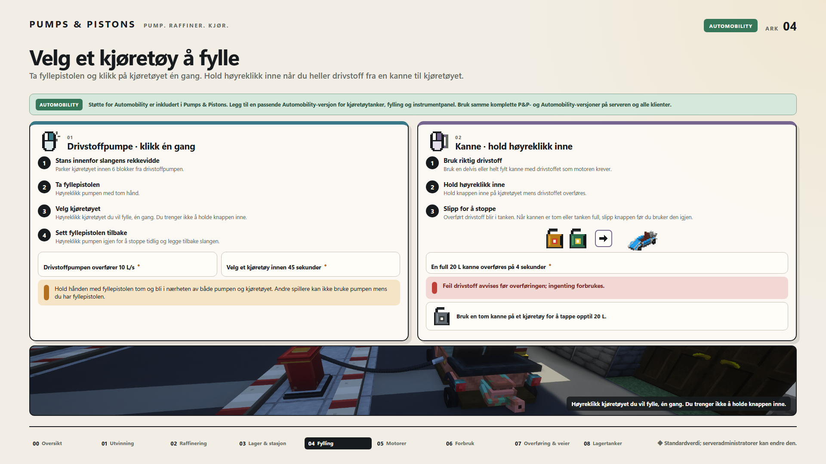
Task: Click the left-click mouse icon beside Drivstoffpumpe heading
Action: [50, 141]
